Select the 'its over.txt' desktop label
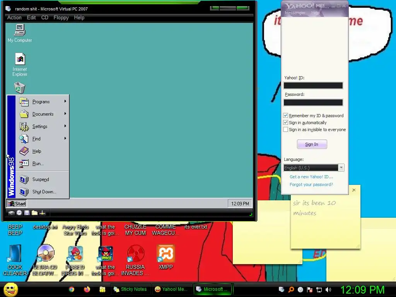 196,227
